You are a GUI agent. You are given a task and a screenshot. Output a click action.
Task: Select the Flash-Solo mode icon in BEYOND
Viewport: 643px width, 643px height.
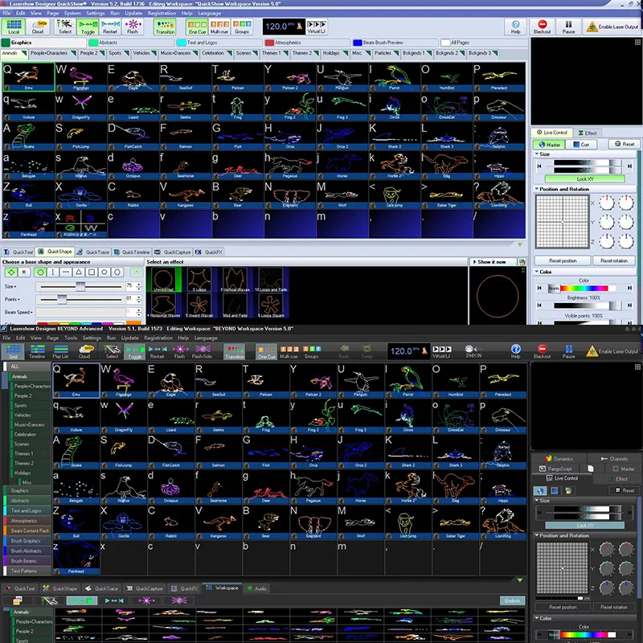click(x=203, y=351)
